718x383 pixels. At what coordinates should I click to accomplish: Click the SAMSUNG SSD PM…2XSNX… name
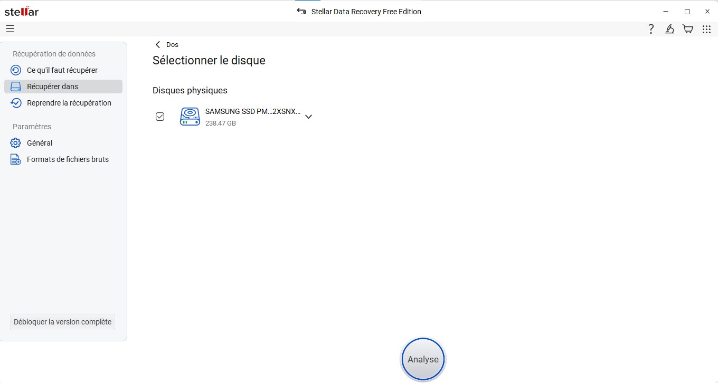click(253, 111)
